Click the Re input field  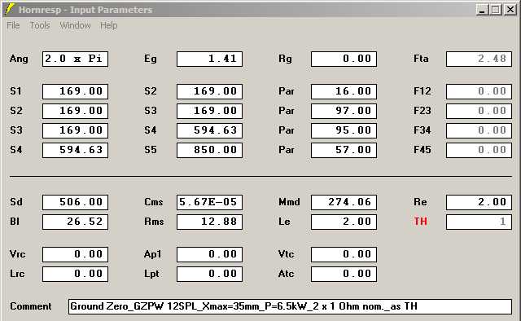point(479,202)
